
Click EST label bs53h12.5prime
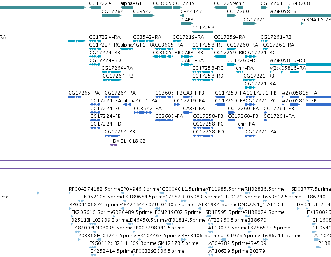pos(282,197)
